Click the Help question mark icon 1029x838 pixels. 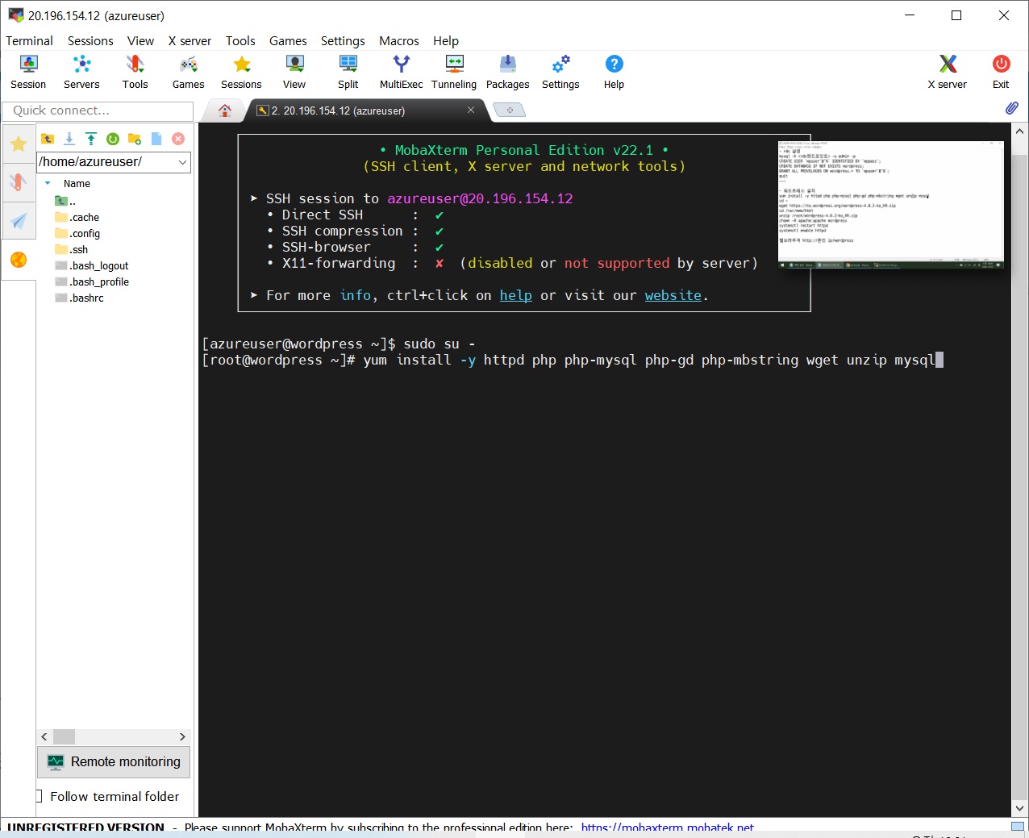[614, 72]
